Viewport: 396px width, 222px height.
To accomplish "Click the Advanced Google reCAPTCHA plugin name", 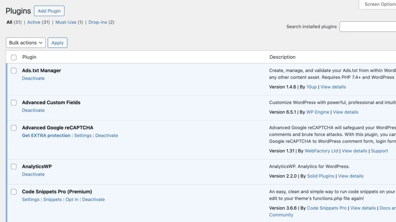I will coord(58,128).
